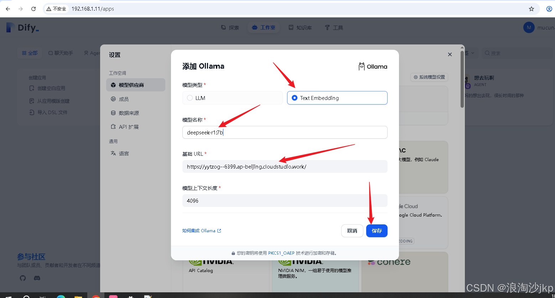Click the API 扩展 puzzle icon

(x=113, y=127)
